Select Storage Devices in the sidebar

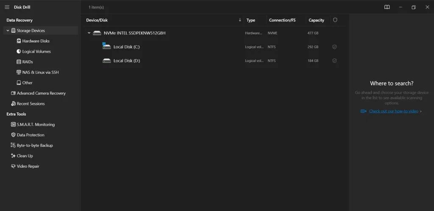41,31
